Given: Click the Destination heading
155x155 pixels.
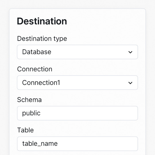Looking at the screenshot, I should click(42, 21).
